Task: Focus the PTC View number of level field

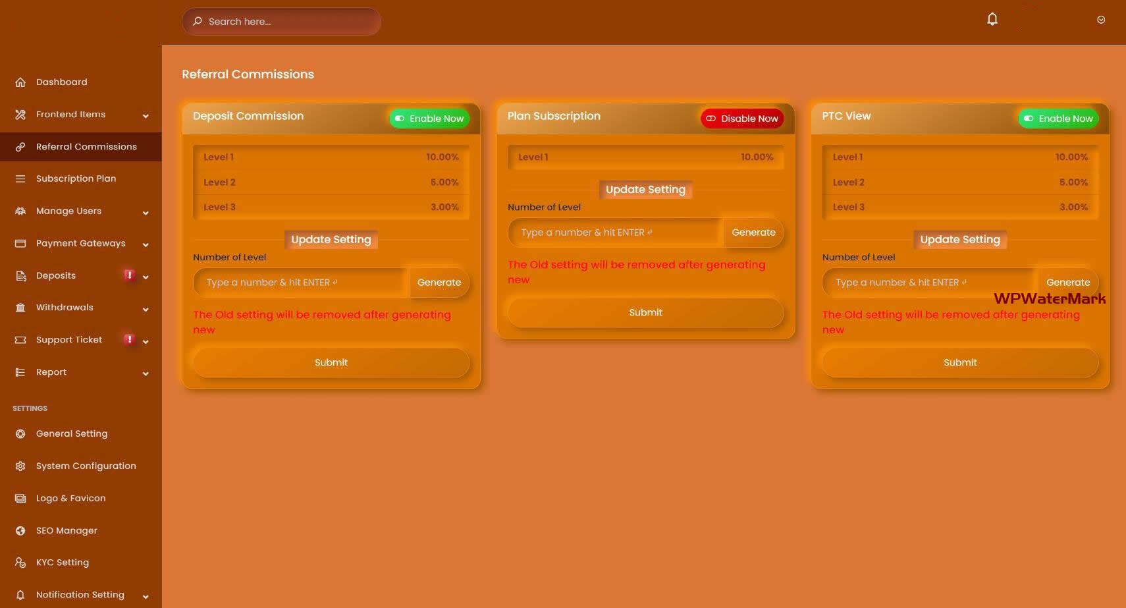Action: click(930, 283)
